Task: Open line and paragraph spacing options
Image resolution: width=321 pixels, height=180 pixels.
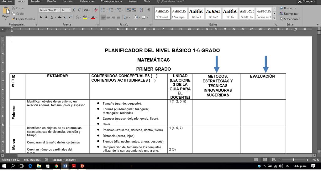Action: coord(126,17)
